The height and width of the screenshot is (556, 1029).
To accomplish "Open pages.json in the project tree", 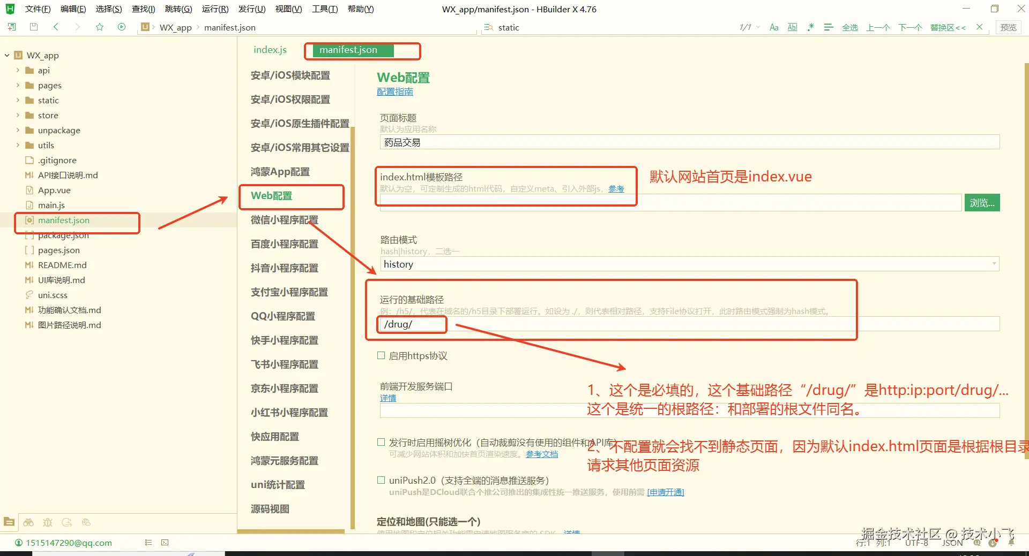I will [59, 250].
